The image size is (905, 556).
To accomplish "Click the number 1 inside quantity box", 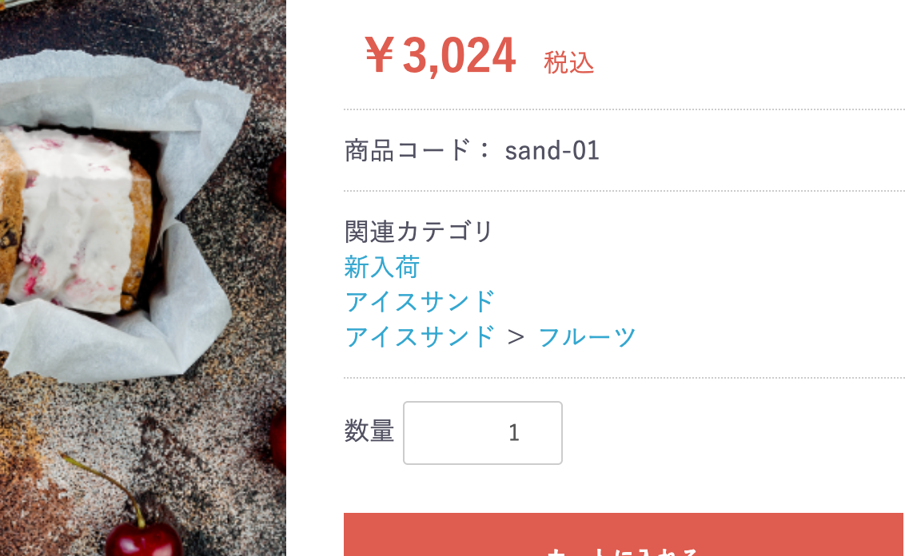I will (x=514, y=432).
